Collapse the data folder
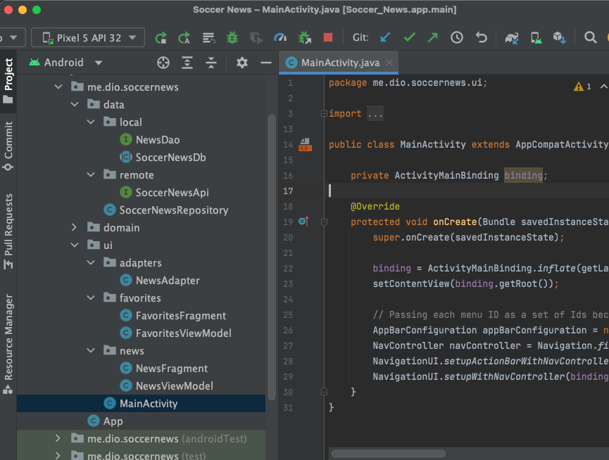The width and height of the screenshot is (609, 460). point(75,104)
